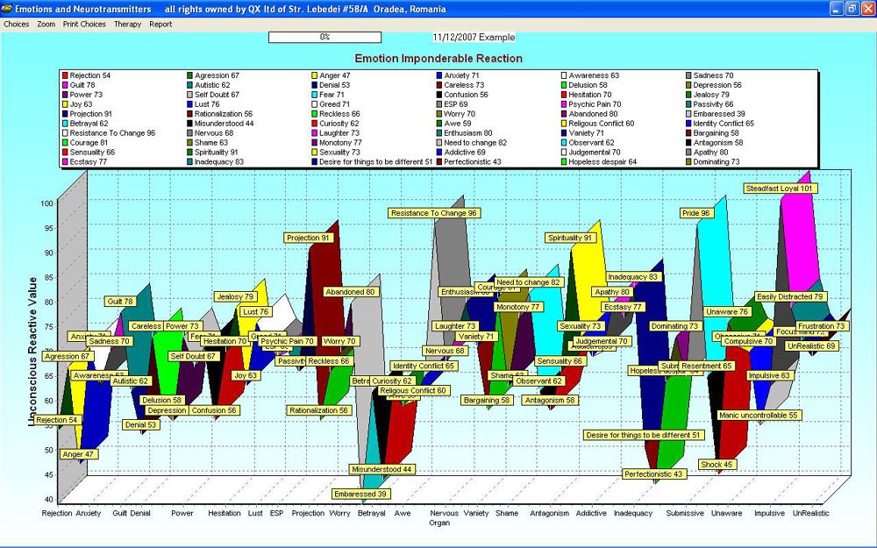This screenshot has height=548, width=877.
Task: Select the Manic uncontrollable 55 chart label
Action: point(758,416)
